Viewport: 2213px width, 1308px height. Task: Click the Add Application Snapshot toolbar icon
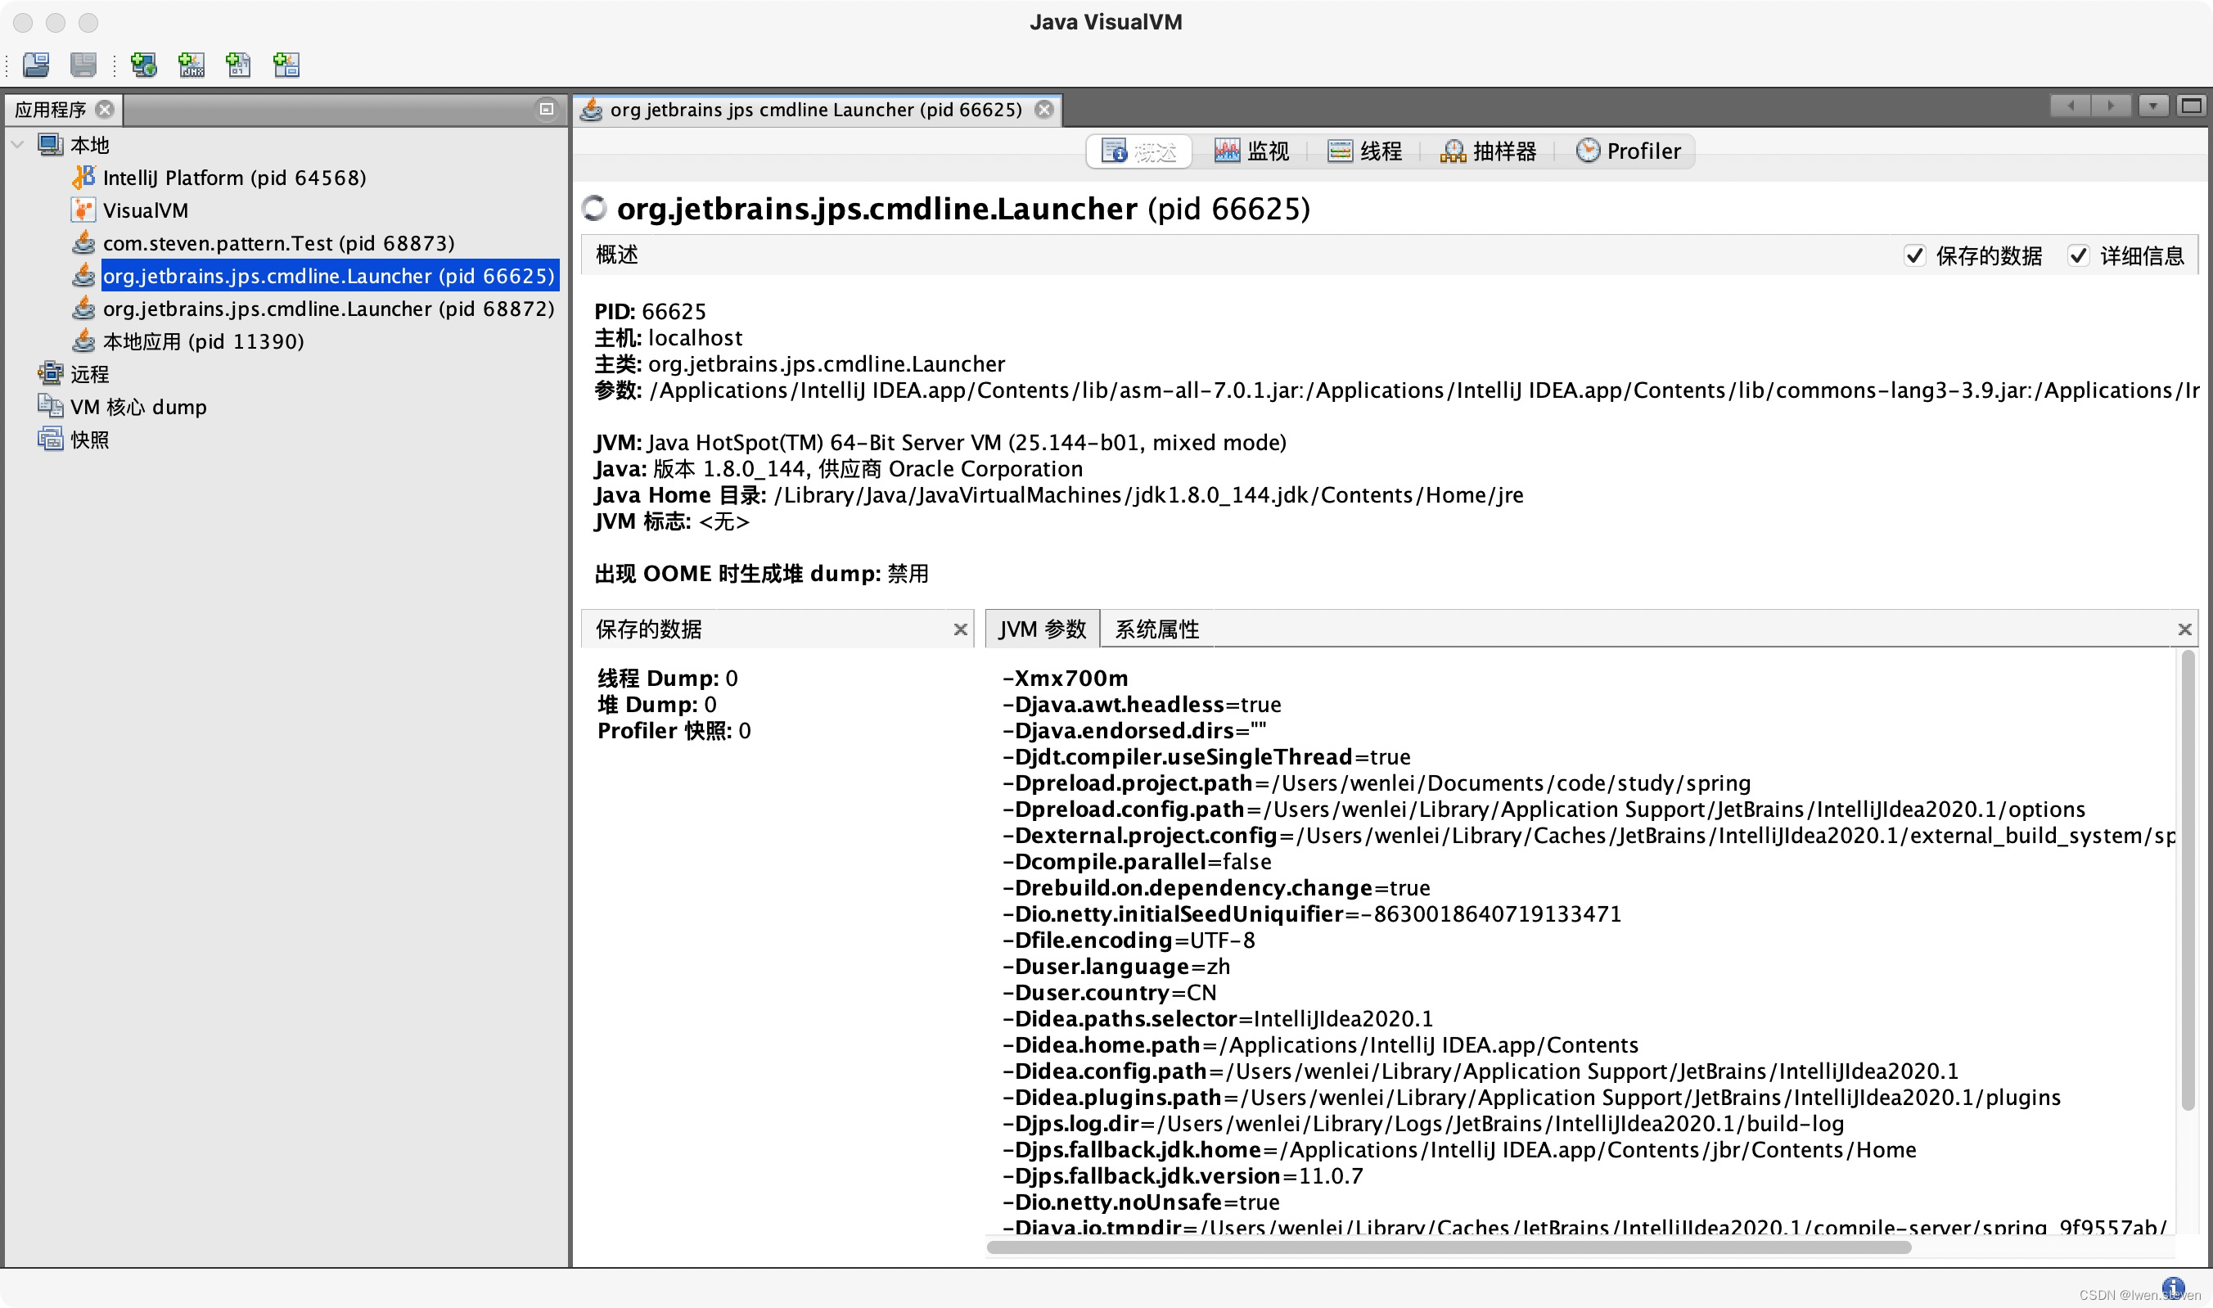(x=286, y=65)
